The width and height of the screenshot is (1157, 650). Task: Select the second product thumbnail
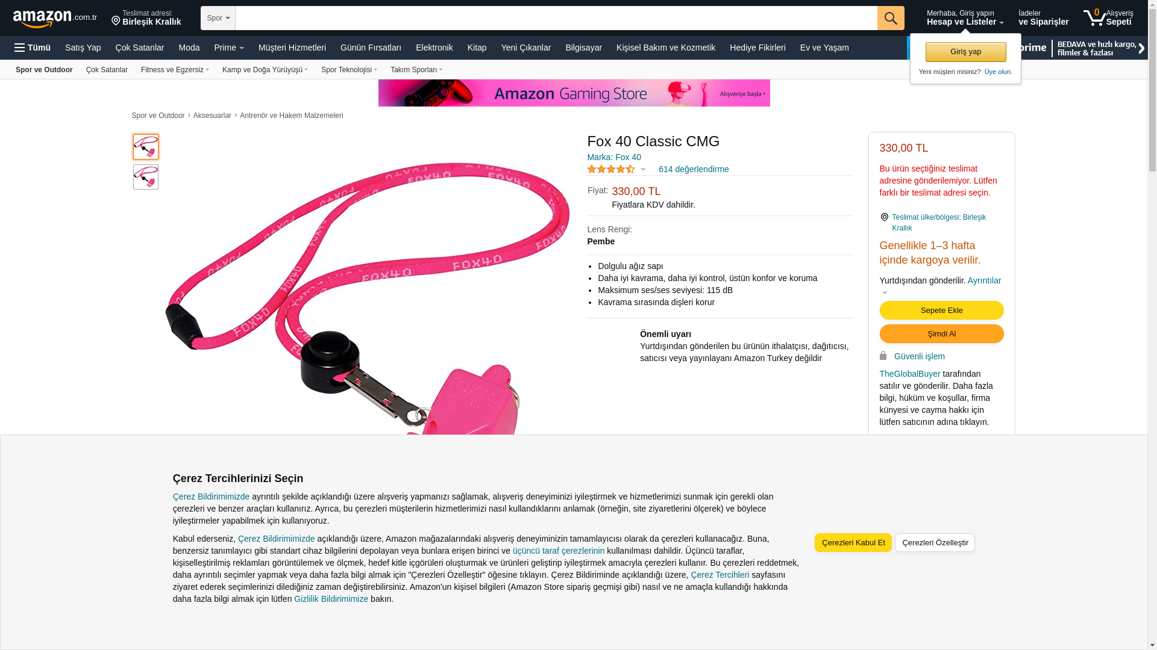point(146,177)
